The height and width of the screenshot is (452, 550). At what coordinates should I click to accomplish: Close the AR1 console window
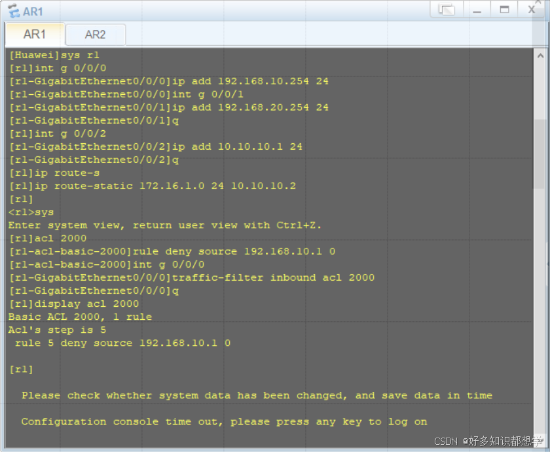[x=532, y=9]
